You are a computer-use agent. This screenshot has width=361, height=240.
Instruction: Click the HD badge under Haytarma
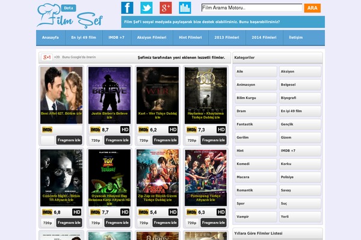(221, 130)
